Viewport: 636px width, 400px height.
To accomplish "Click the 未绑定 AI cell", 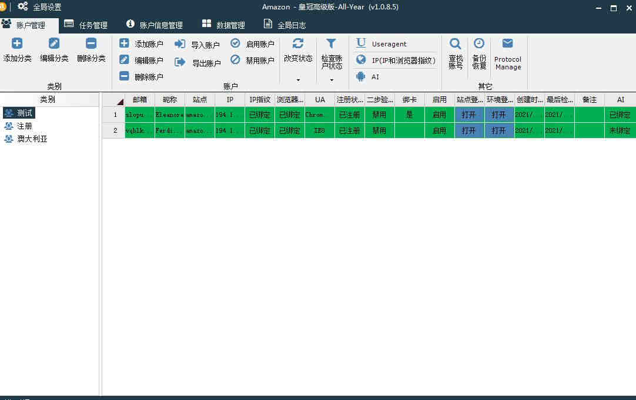I will [620, 130].
